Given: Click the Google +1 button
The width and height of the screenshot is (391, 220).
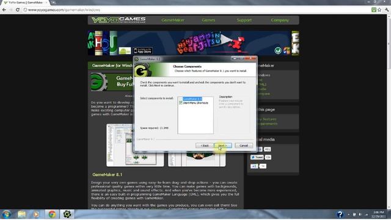Looking at the screenshot, I should coord(254,166).
